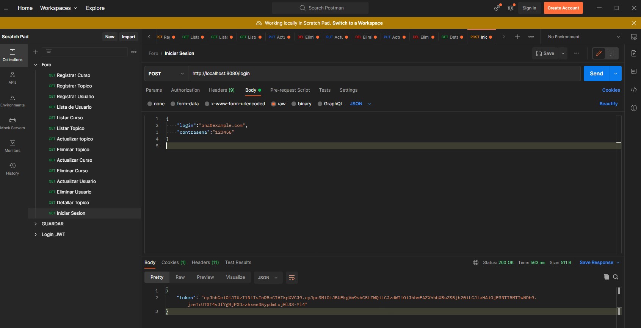This screenshot has width=641, height=328.
Task: Click the request URL field
Action: [x=384, y=73]
